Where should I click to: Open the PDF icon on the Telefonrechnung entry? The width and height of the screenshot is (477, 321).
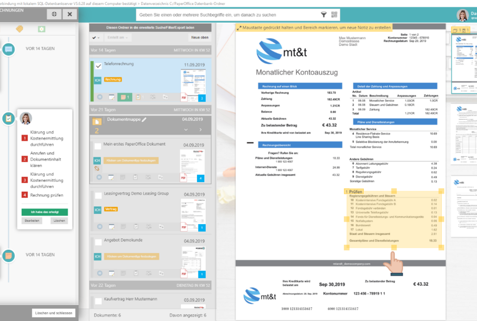[x=183, y=97]
